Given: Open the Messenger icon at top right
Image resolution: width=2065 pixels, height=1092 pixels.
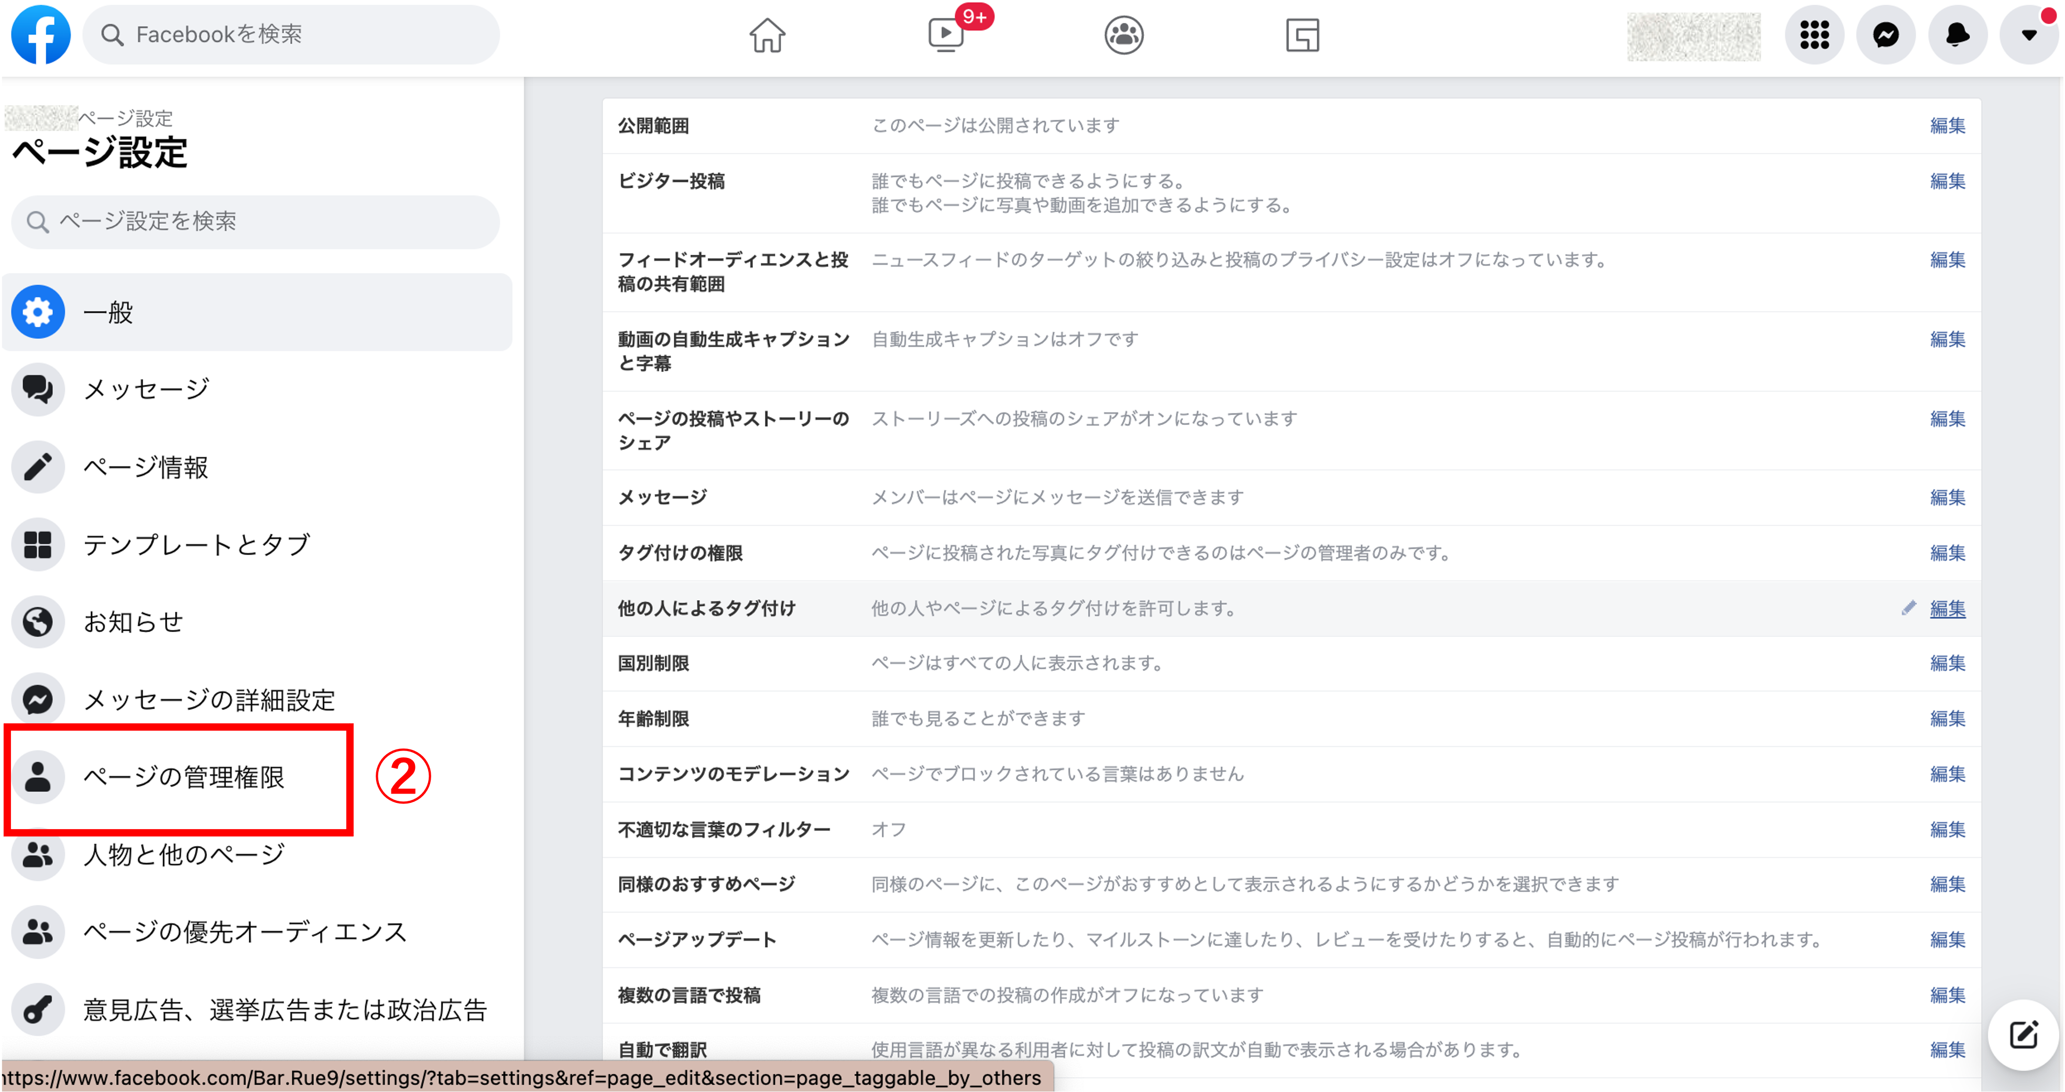Looking at the screenshot, I should [x=1885, y=35].
